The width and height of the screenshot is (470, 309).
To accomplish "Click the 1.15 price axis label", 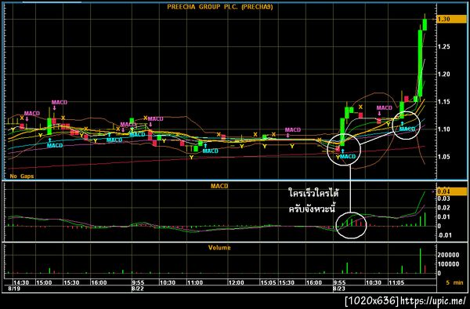I will [443, 102].
